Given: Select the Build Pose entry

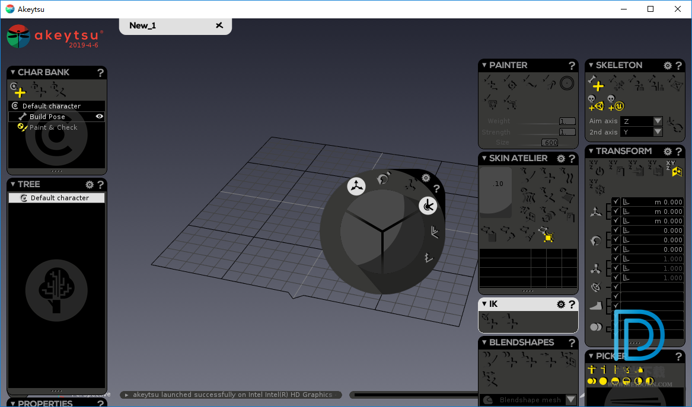Looking at the screenshot, I should (56, 116).
